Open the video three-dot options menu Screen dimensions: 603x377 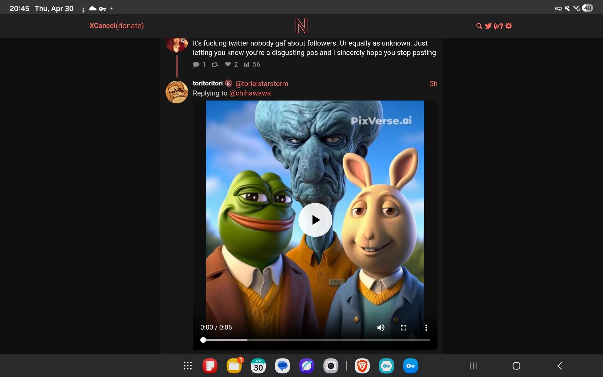(x=426, y=328)
